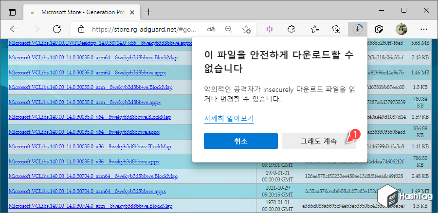The image size is (438, 213).
Task: Open VCLibs 14.0.30035.0 x64 BlockMap link
Action: [90, 117]
